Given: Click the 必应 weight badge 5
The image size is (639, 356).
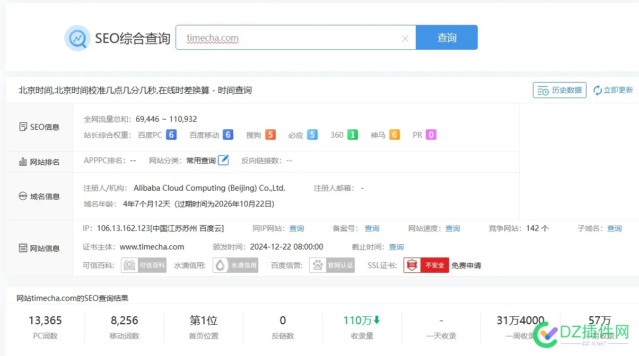Looking at the screenshot, I should tap(312, 135).
